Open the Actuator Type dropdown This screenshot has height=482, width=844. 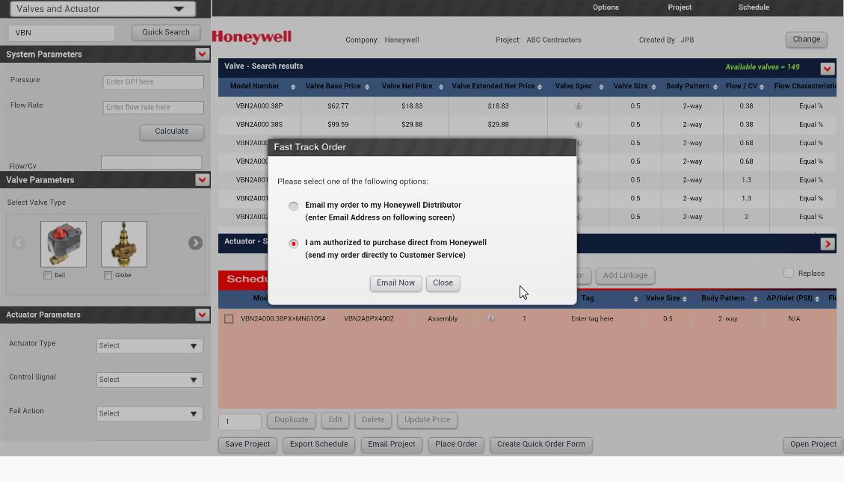click(x=150, y=346)
